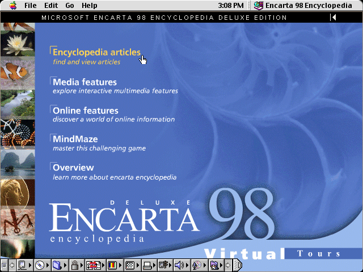
Task: Click the padlock control strip icon
Action: 74,265
